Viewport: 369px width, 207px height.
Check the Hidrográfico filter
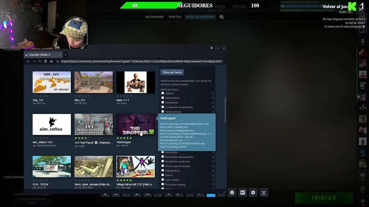pyautogui.click(x=163, y=170)
